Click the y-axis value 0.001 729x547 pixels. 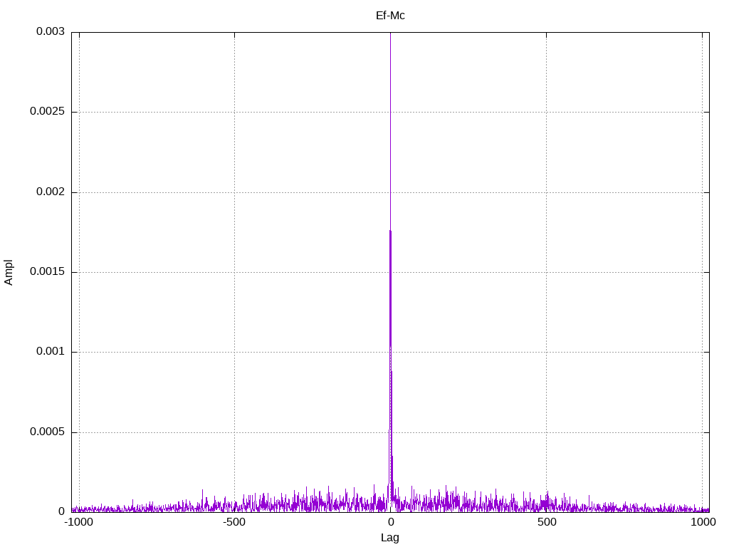click(x=51, y=352)
